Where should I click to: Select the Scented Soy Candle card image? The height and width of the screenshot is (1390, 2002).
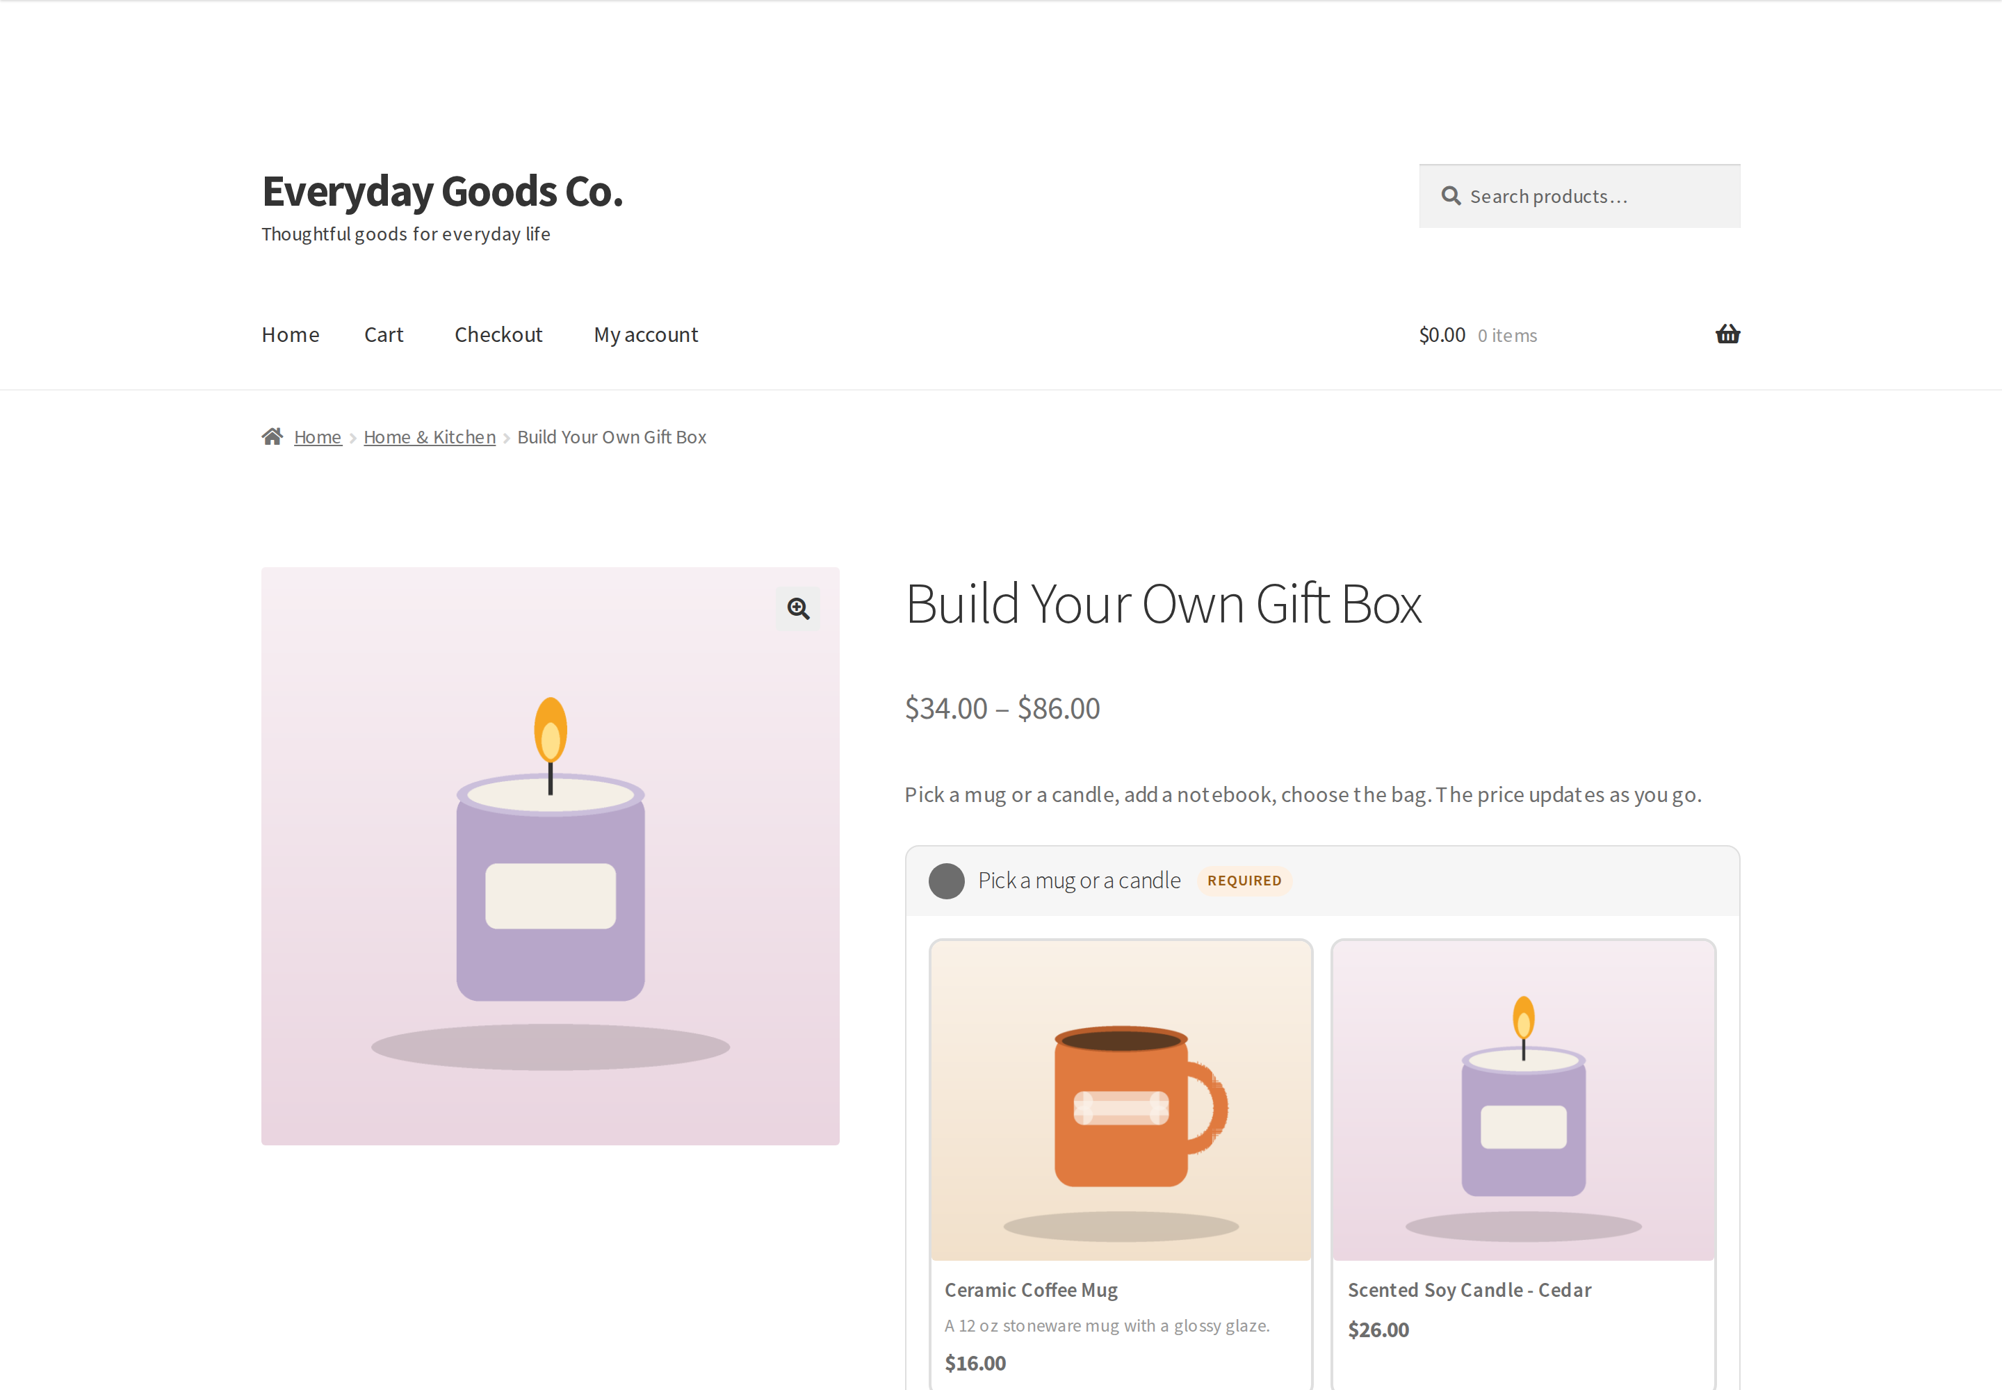[x=1524, y=1101]
